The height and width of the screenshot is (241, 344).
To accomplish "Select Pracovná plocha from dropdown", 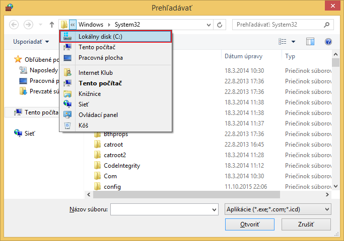I will [x=115, y=58].
